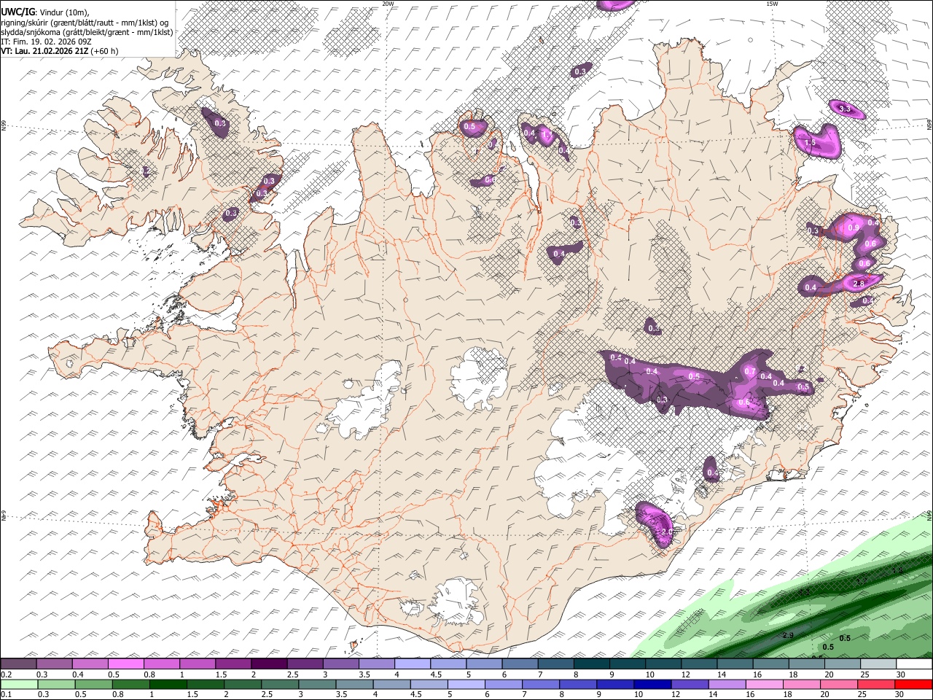
Task: Select the 'VT: Lau. 21.02.2026 21Z (+60 h)' line
Action: (60, 51)
